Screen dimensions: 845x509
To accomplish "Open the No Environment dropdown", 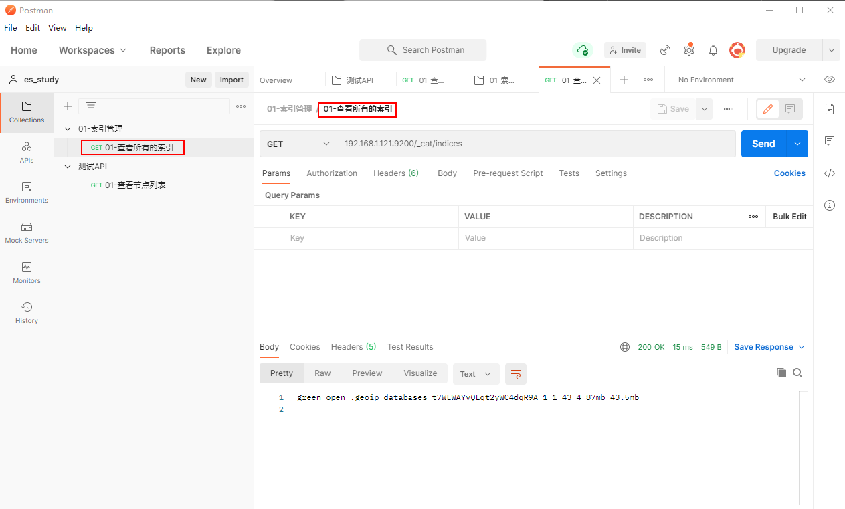I will click(x=741, y=80).
